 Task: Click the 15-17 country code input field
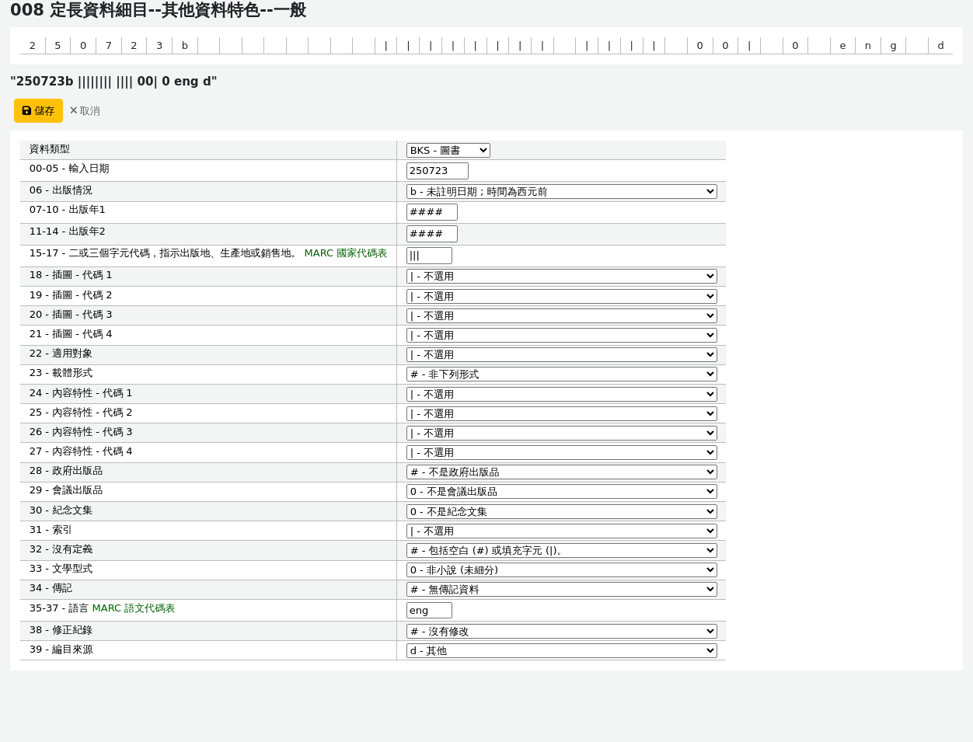pyautogui.click(x=429, y=256)
